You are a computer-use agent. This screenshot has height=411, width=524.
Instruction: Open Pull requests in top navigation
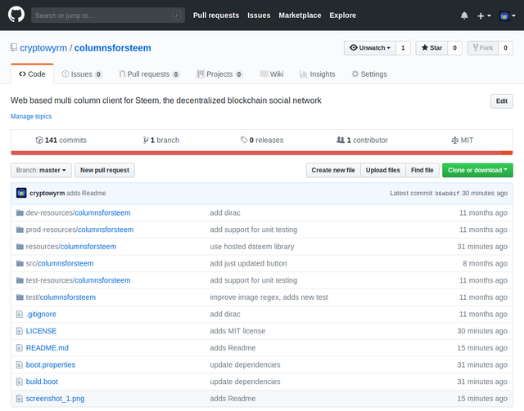pyautogui.click(x=216, y=16)
